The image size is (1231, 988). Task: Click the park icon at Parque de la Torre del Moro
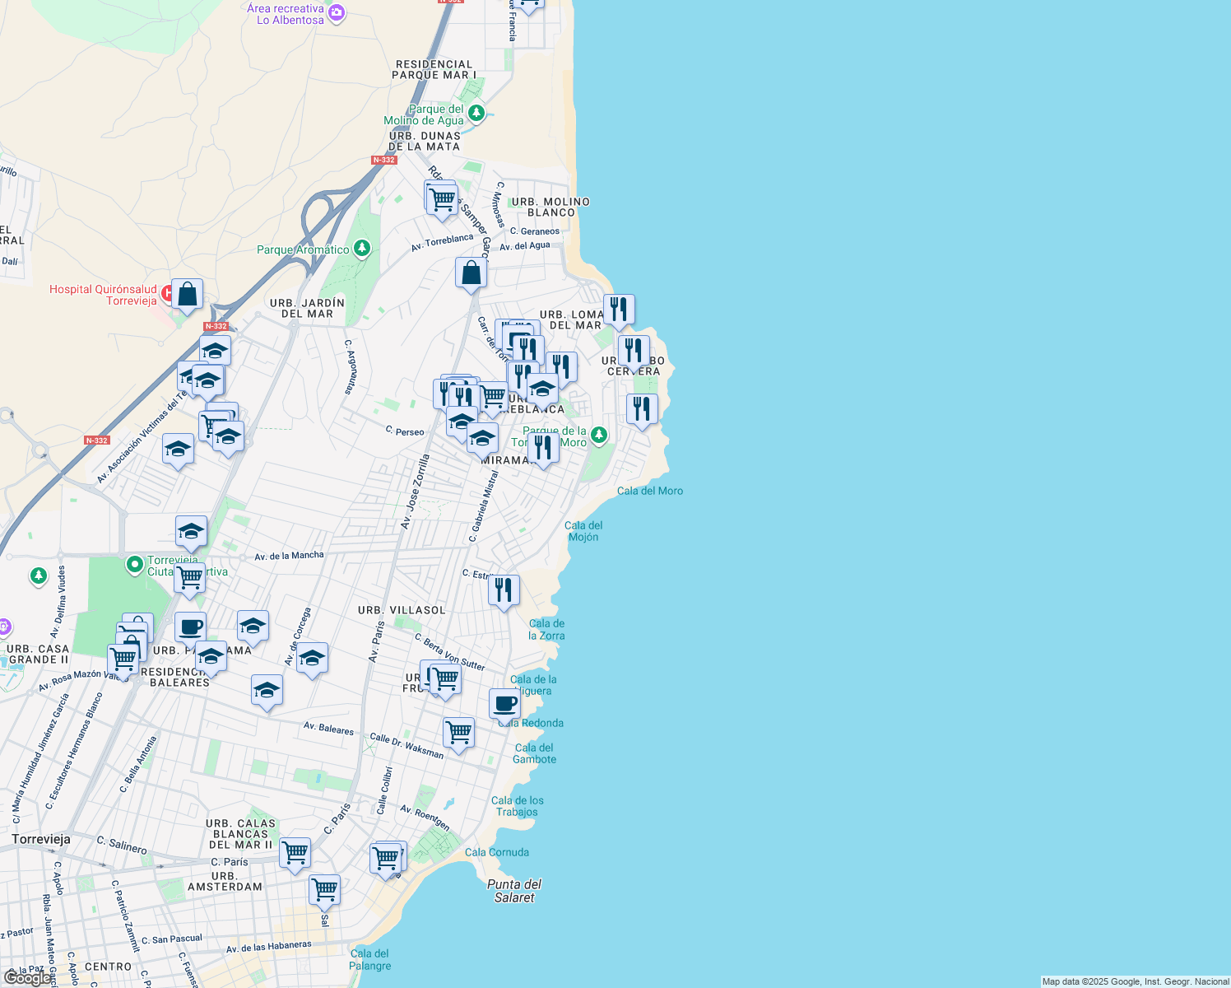598,435
